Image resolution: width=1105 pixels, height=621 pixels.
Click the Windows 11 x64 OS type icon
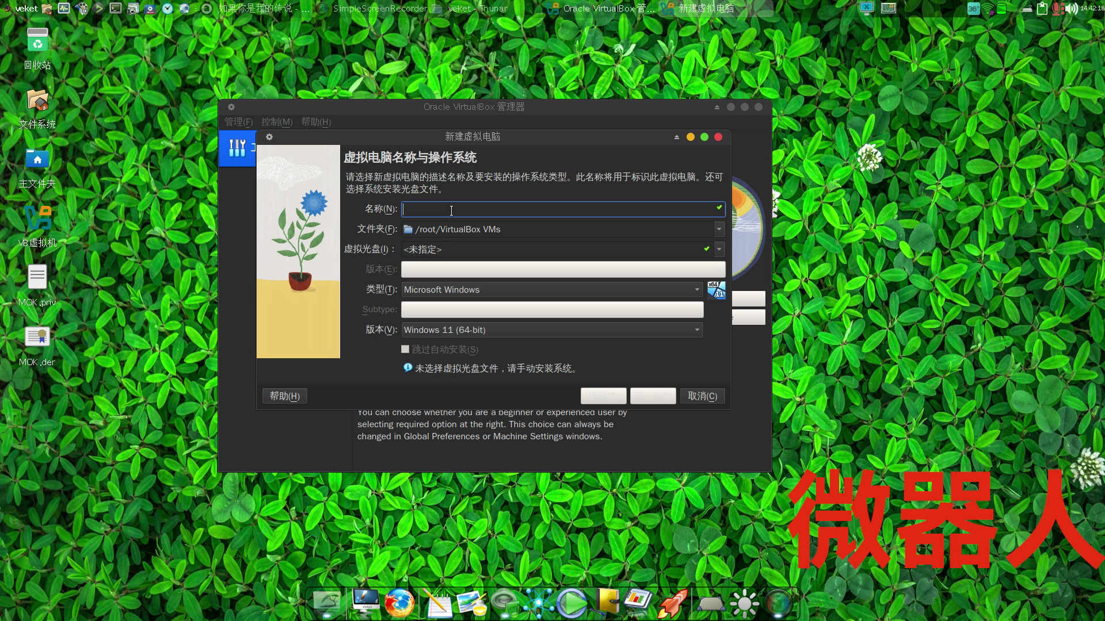(716, 290)
